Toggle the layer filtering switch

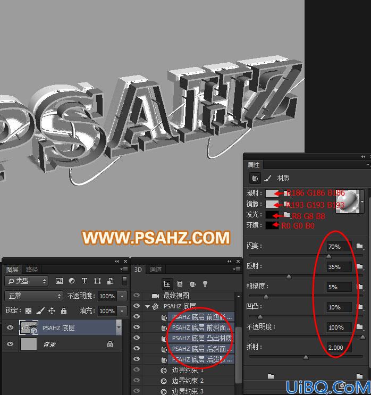[x=124, y=281]
